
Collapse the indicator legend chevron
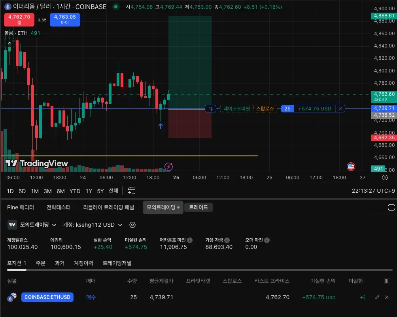(x=9, y=43)
